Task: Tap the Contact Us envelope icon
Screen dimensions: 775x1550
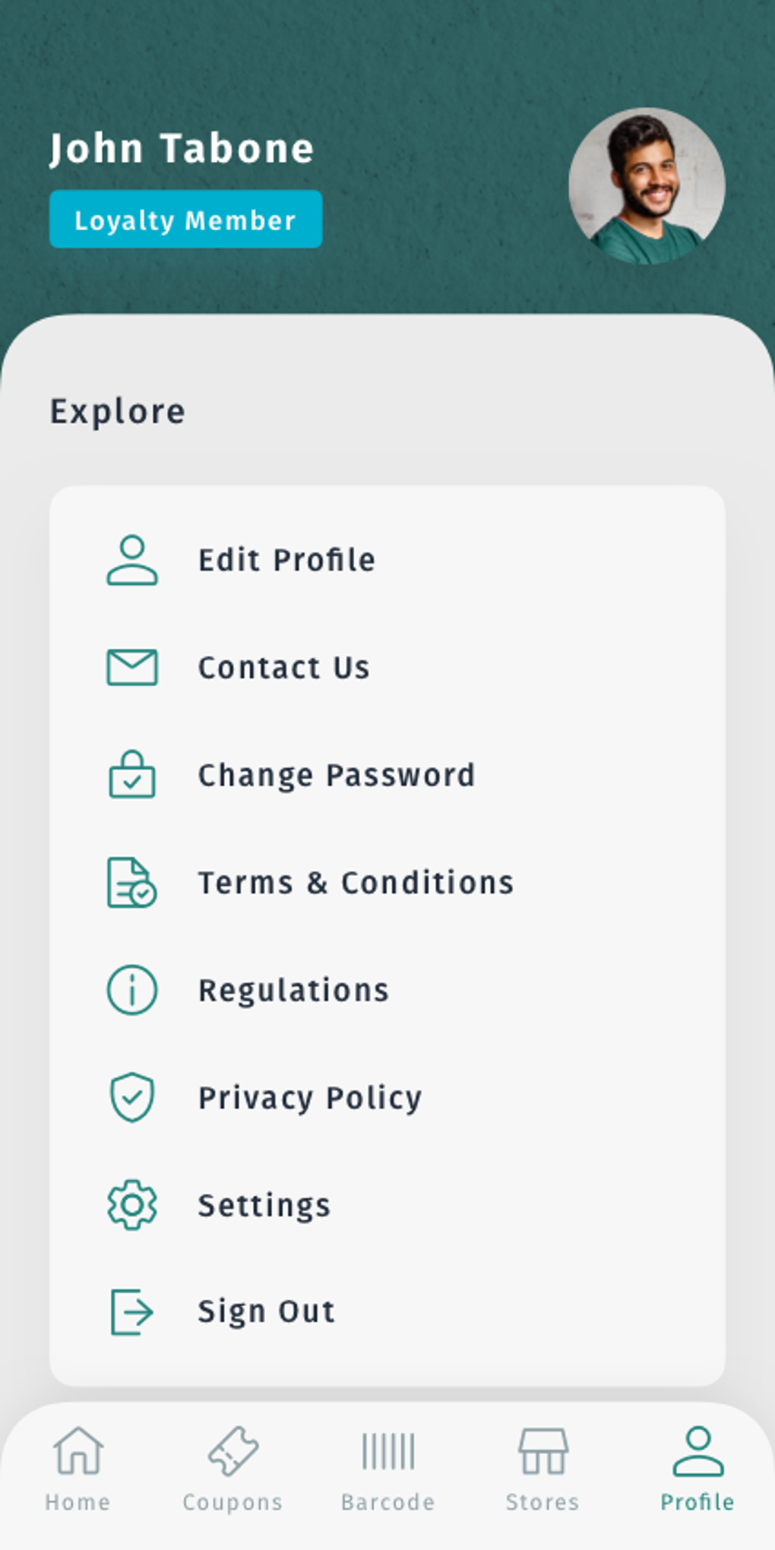Action: click(132, 667)
